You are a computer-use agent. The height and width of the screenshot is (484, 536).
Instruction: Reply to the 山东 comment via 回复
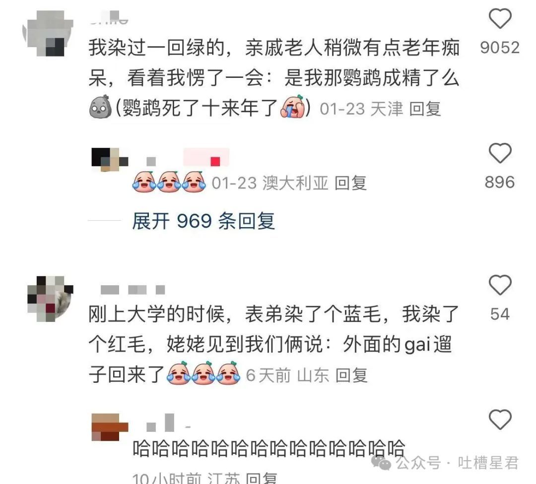point(351,375)
